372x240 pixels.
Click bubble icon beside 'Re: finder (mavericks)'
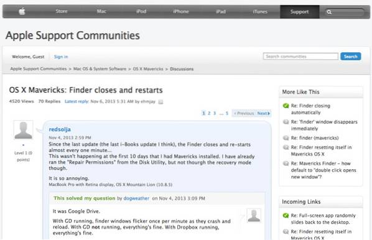(286, 138)
